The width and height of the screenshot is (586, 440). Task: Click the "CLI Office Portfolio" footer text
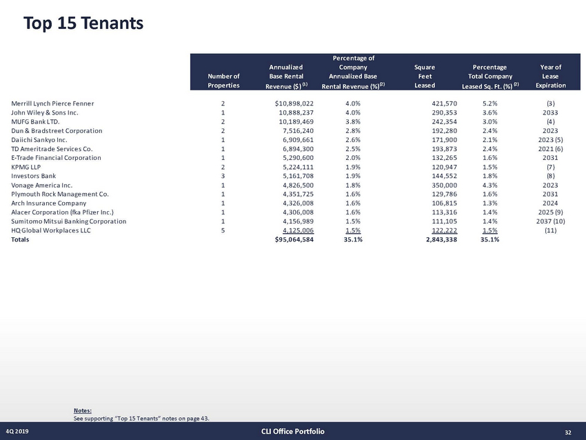pos(292,432)
